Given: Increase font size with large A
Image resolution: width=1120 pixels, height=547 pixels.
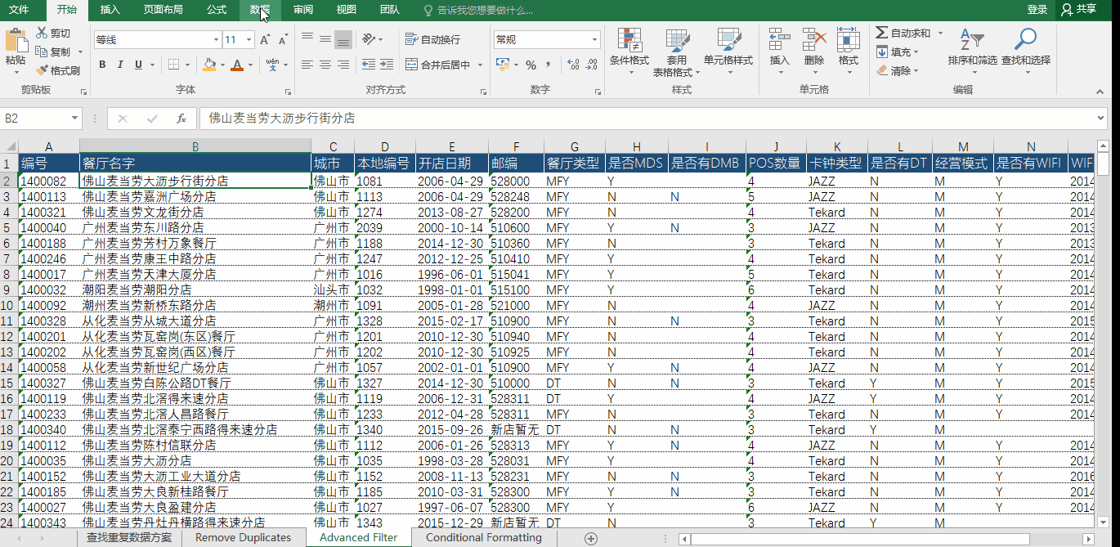Looking at the screenshot, I should pyautogui.click(x=265, y=39).
